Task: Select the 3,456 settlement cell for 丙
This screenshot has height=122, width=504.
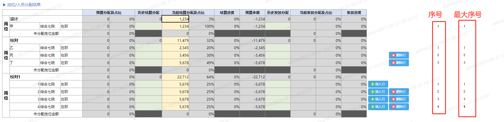Action: tap(175, 55)
